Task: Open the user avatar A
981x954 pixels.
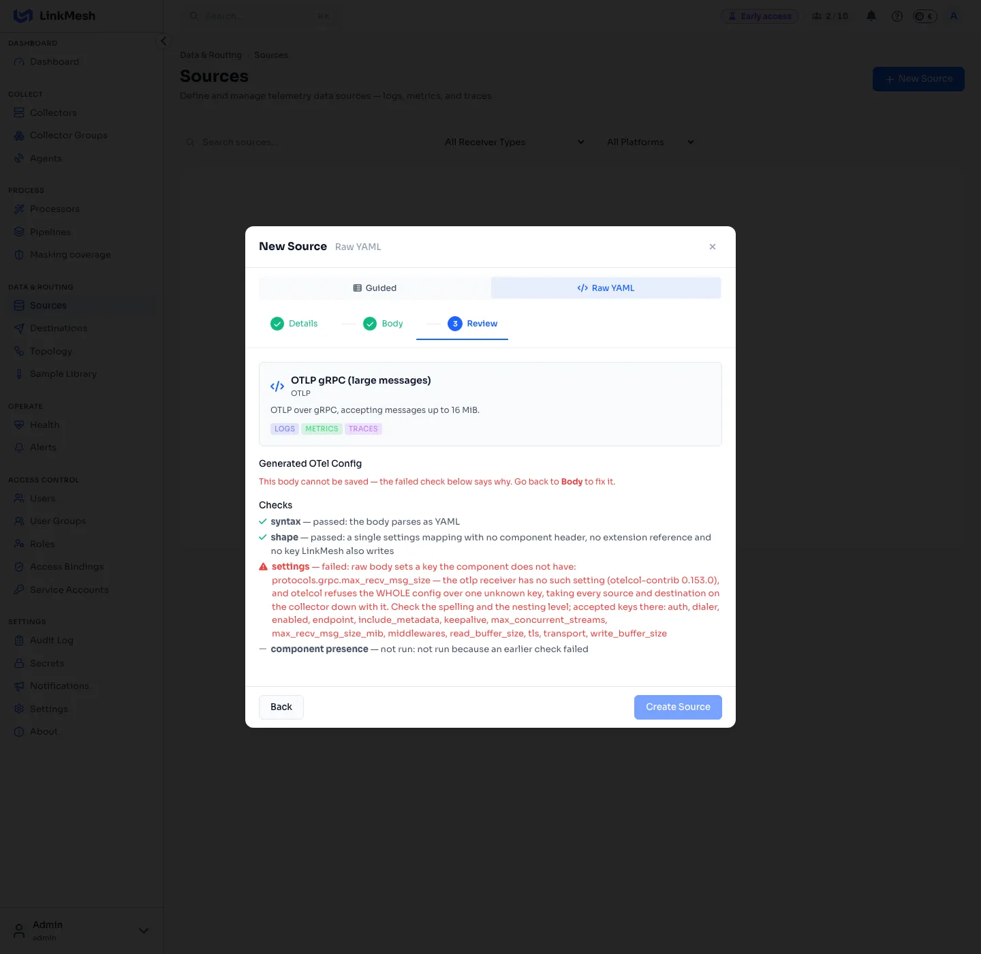Action: 954,16
